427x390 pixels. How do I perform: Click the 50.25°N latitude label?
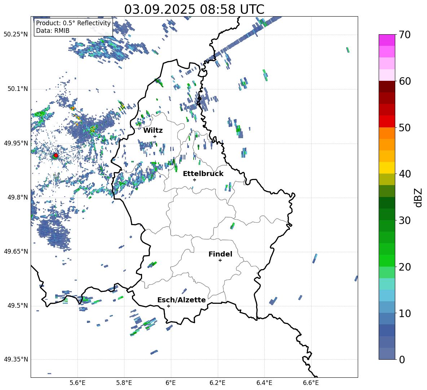click(x=16, y=34)
